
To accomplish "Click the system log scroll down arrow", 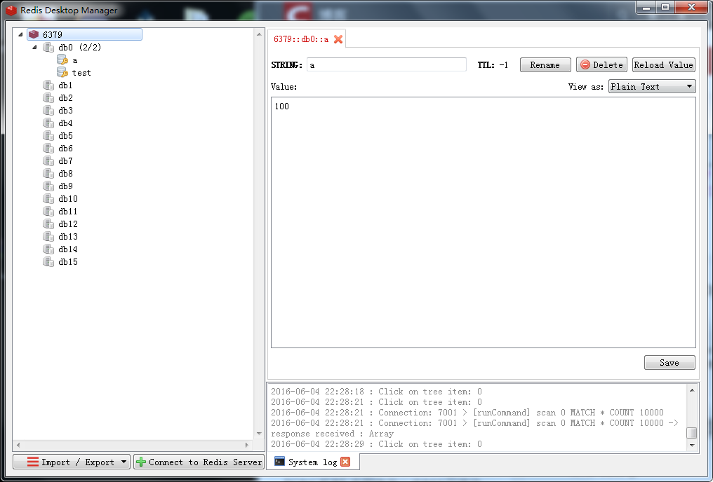I will coord(692,446).
